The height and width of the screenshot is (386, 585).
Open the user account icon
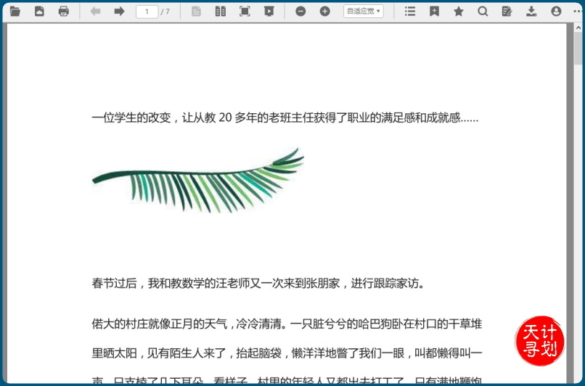(556, 11)
